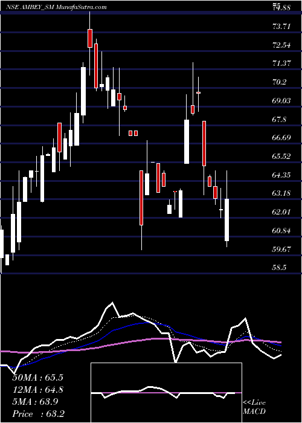302x423 pixels.
Task: Click the NSE AMBEY_SM MunafaSutra.com title
Action: 56,7
